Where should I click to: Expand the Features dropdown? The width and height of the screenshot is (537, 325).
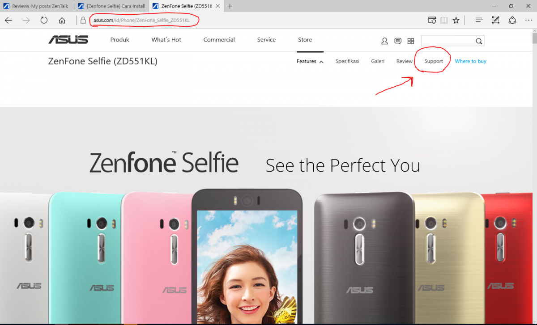pos(310,61)
